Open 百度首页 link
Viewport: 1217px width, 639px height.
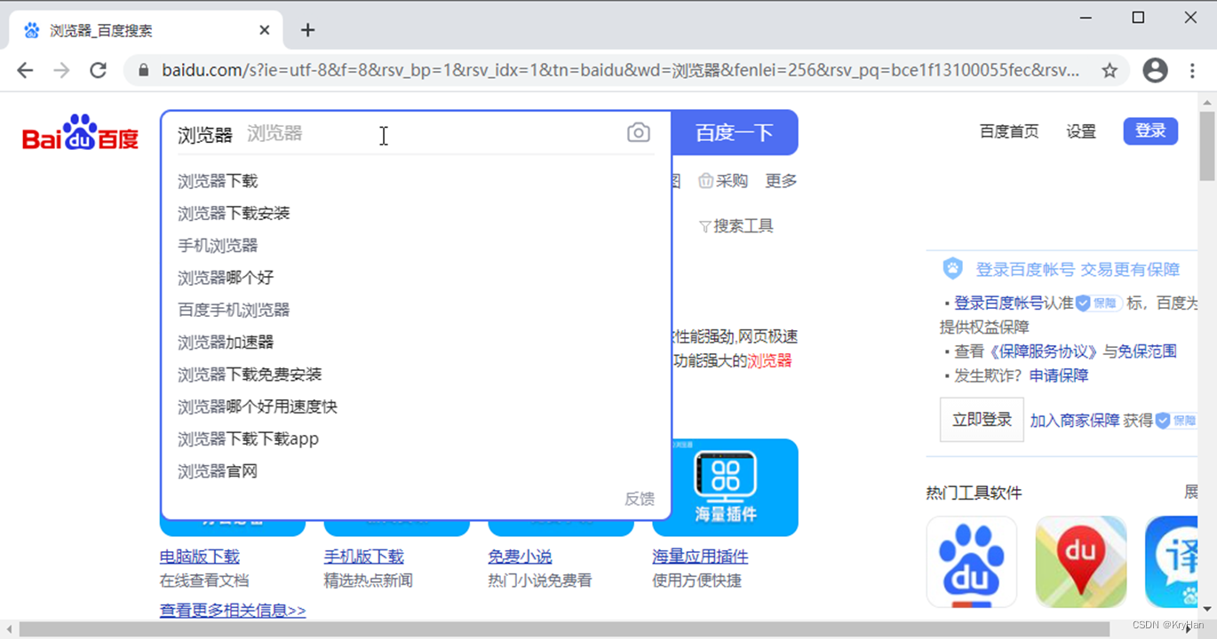[1009, 131]
